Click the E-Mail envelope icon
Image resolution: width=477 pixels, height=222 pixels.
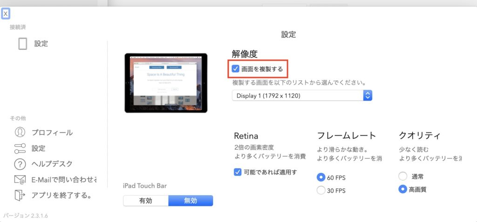click(20, 180)
